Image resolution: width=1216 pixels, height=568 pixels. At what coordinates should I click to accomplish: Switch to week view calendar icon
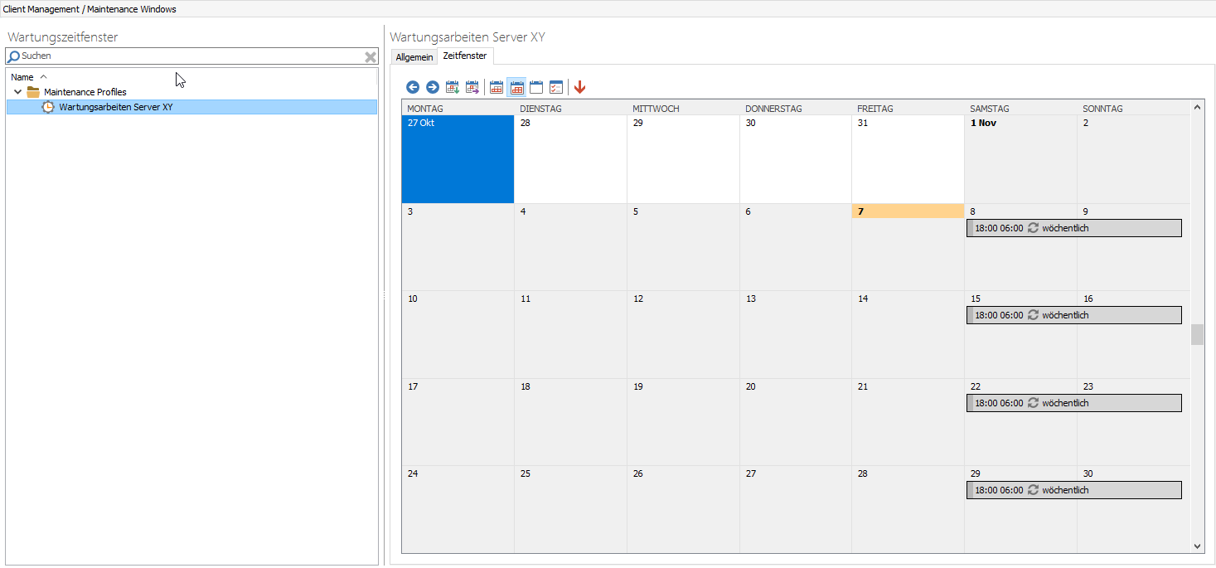click(497, 87)
